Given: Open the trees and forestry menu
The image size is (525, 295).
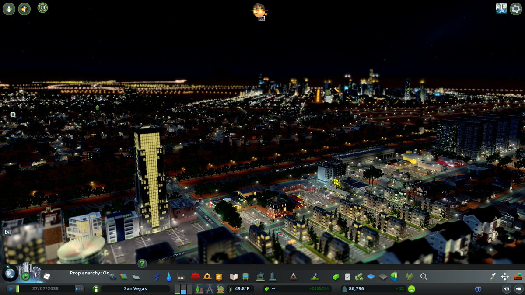Looking at the screenshot, I should pos(409,277).
